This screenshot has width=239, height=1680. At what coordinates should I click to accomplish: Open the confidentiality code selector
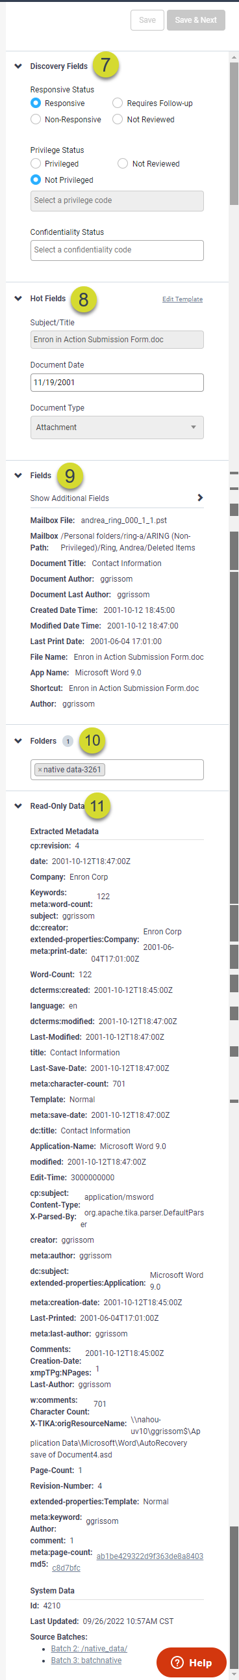[x=117, y=250]
